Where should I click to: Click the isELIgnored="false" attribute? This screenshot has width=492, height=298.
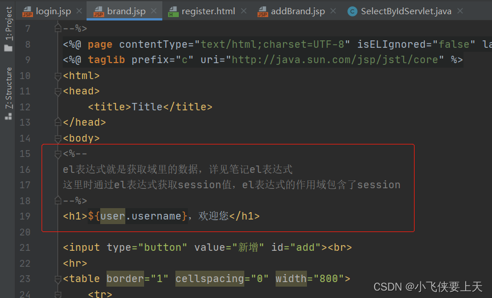coord(416,44)
